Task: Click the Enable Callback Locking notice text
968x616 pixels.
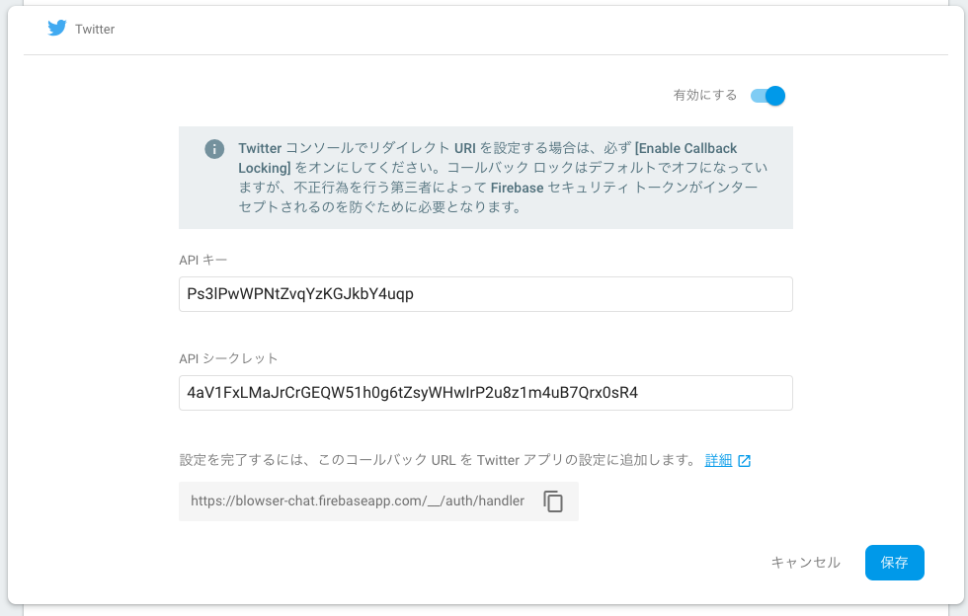Action: (503, 178)
